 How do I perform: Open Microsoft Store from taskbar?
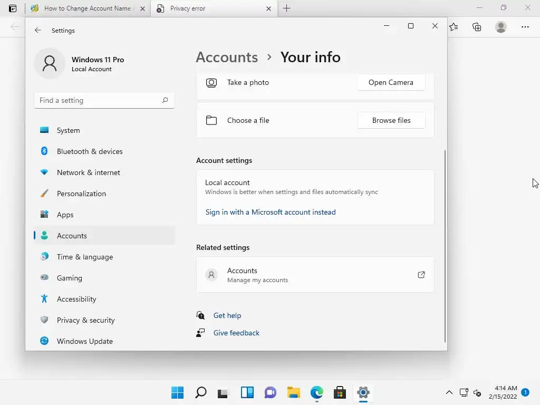coord(340,392)
